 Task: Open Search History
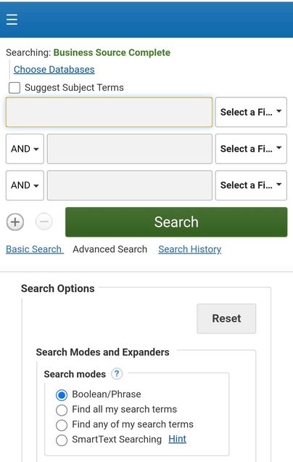(x=190, y=249)
